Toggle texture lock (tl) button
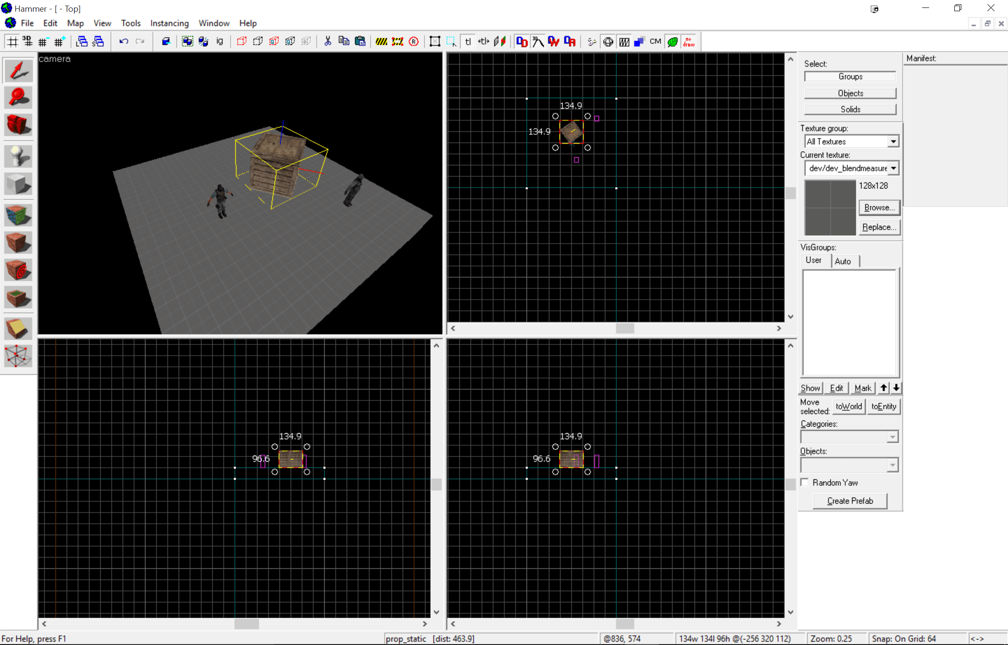The width and height of the screenshot is (1008, 645). click(468, 42)
